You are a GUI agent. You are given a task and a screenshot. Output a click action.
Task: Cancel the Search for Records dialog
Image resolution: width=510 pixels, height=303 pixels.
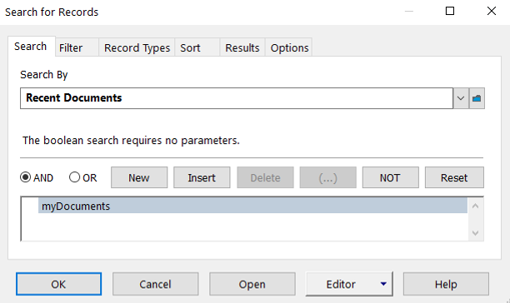[x=156, y=284]
